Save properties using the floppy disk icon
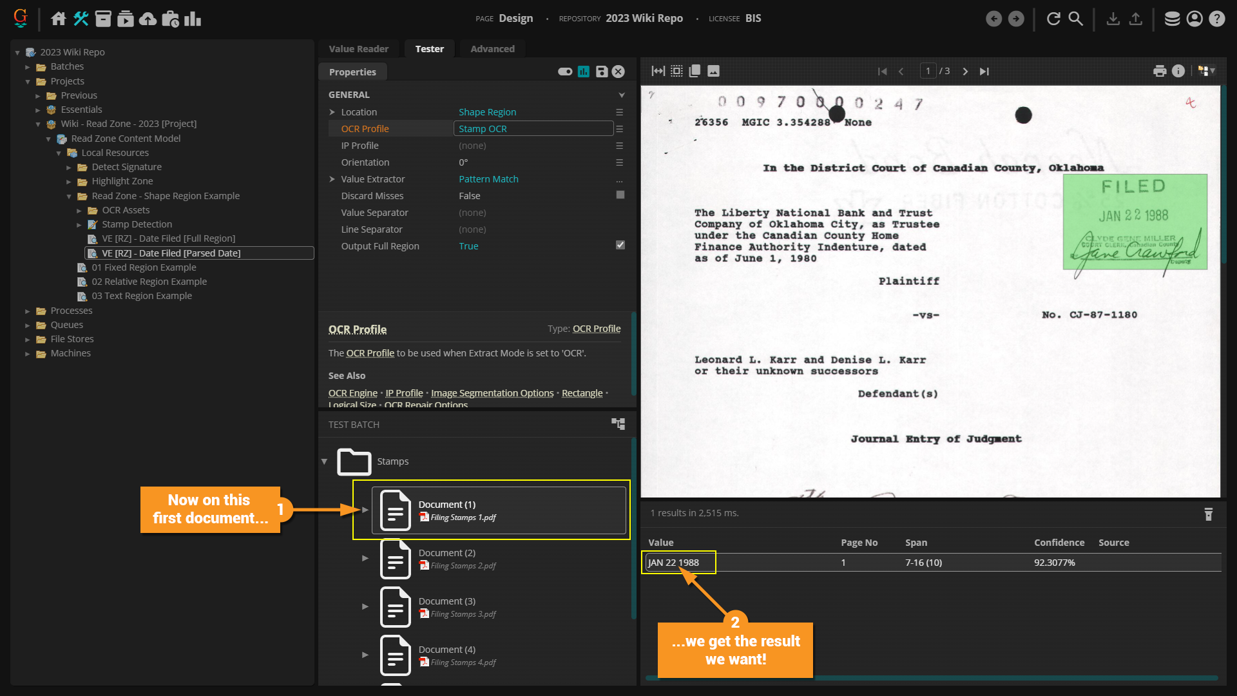Viewport: 1237px width, 696px height. point(601,72)
